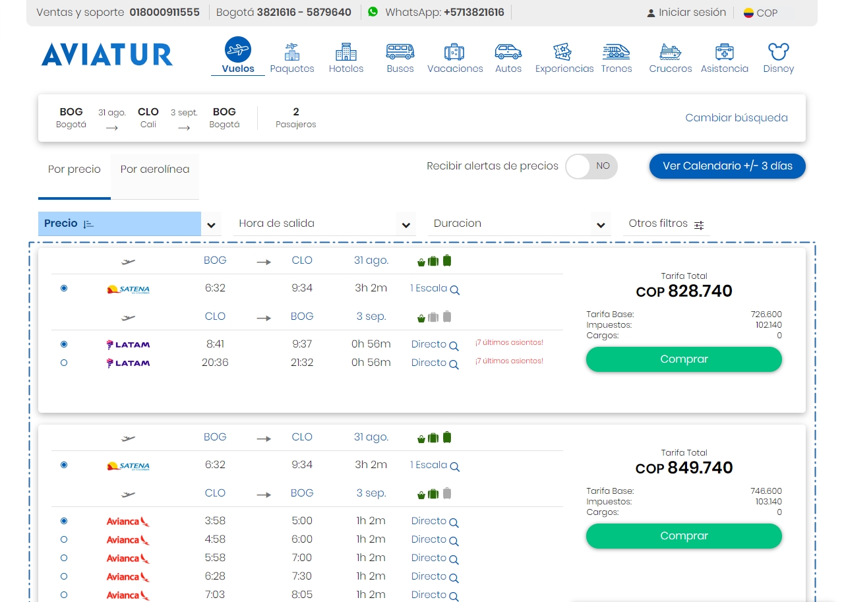
Task: Click magnifier for Avianca 3:58 Directo flight
Action: [x=454, y=522]
